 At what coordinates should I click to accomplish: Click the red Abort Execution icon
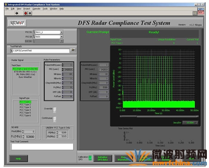coord(26,13)
